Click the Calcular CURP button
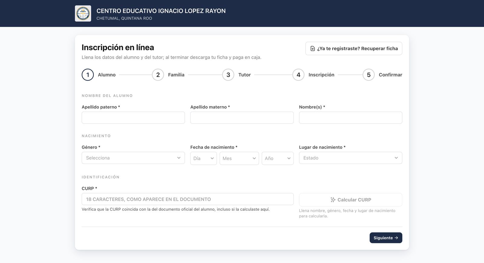This screenshot has height=263, width=484. 351,200
